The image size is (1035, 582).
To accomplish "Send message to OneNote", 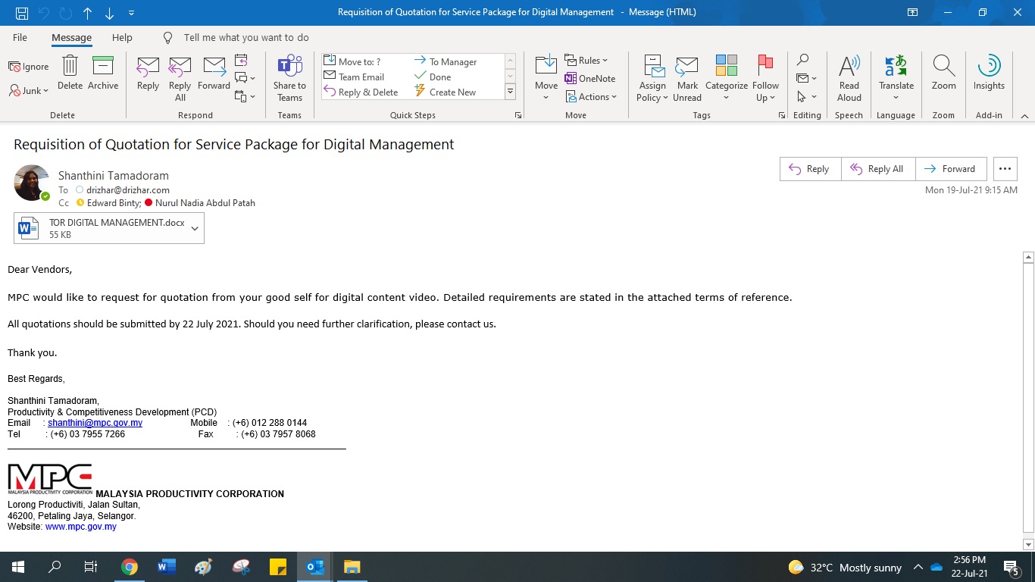I will click(x=590, y=79).
